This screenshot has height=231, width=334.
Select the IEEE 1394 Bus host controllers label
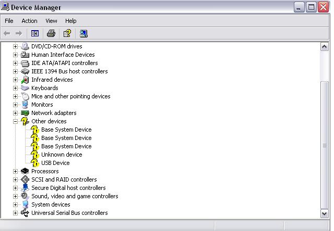69,71
